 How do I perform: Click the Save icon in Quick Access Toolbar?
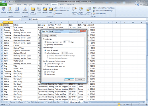point(5,1)
